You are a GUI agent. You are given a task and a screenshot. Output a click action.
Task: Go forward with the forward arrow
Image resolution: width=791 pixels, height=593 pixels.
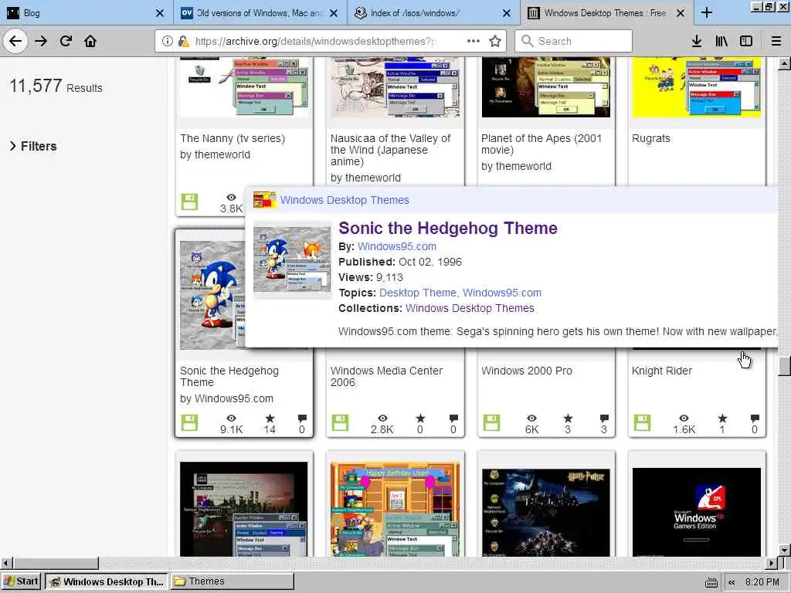coord(41,42)
